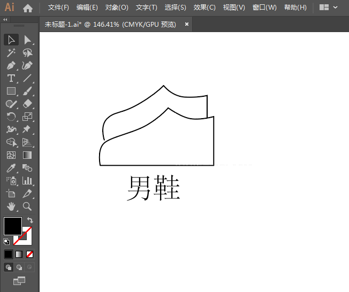Open the 效果(C) menu

[x=204, y=7]
